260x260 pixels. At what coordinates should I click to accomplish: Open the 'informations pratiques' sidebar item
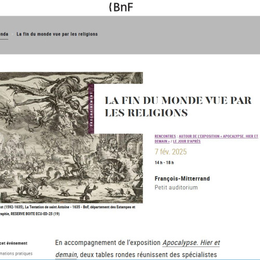tap(16, 254)
